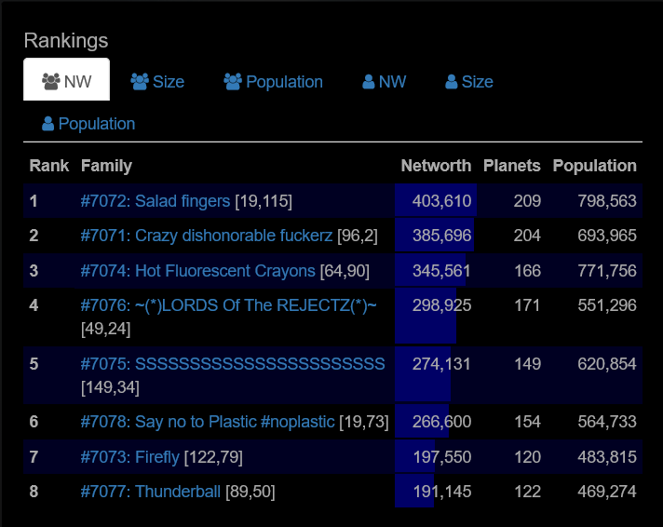The height and width of the screenshot is (527, 663).
Task: Select the individual player NW tab
Action: 391,82
